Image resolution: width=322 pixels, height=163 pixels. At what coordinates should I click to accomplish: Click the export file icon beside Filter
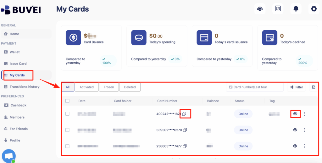point(314,87)
